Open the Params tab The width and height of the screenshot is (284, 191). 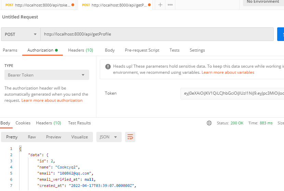pyautogui.click(x=10, y=50)
